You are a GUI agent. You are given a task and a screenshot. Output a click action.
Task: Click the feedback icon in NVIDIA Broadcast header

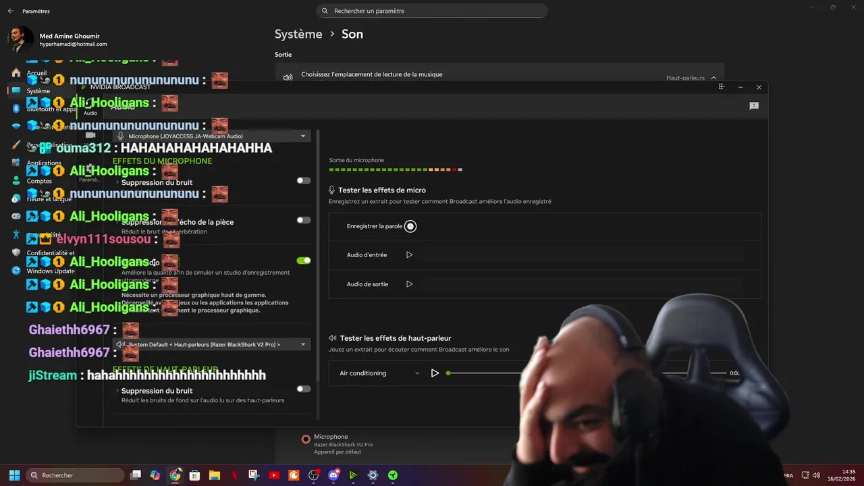pyautogui.click(x=754, y=106)
